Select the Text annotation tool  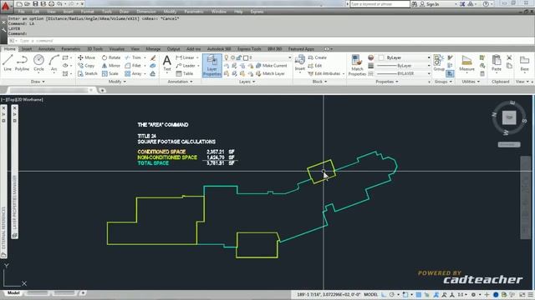(167, 63)
